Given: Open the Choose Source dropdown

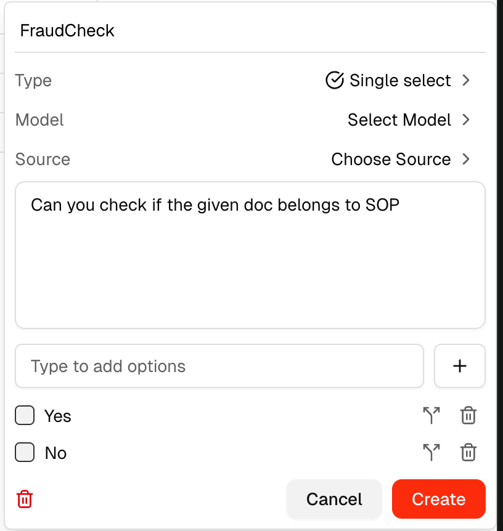Looking at the screenshot, I should pyautogui.click(x=400, y=159).
